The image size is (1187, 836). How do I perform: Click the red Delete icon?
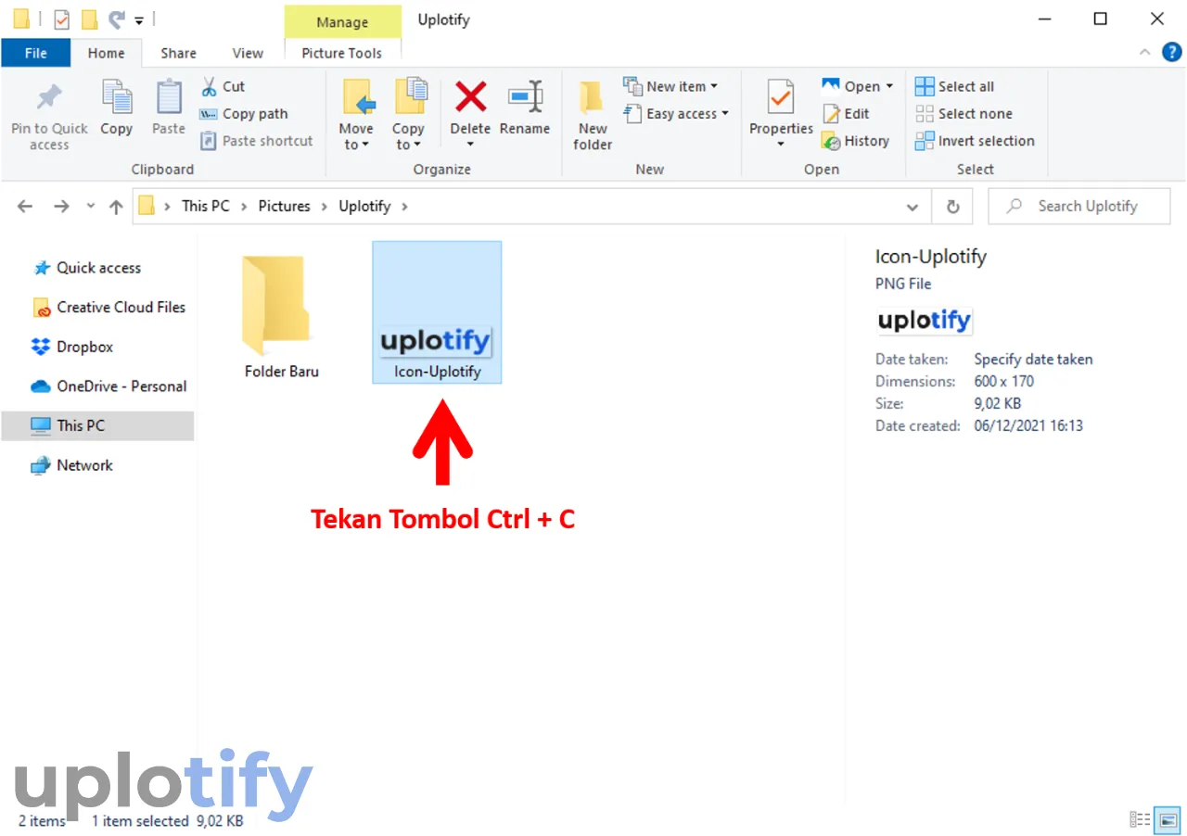470,96
